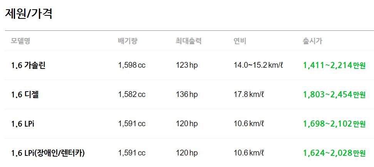This screenshot has width=374, height=167.
Task: Open the 1.6 LPi model entry
Action: [23, 124]
